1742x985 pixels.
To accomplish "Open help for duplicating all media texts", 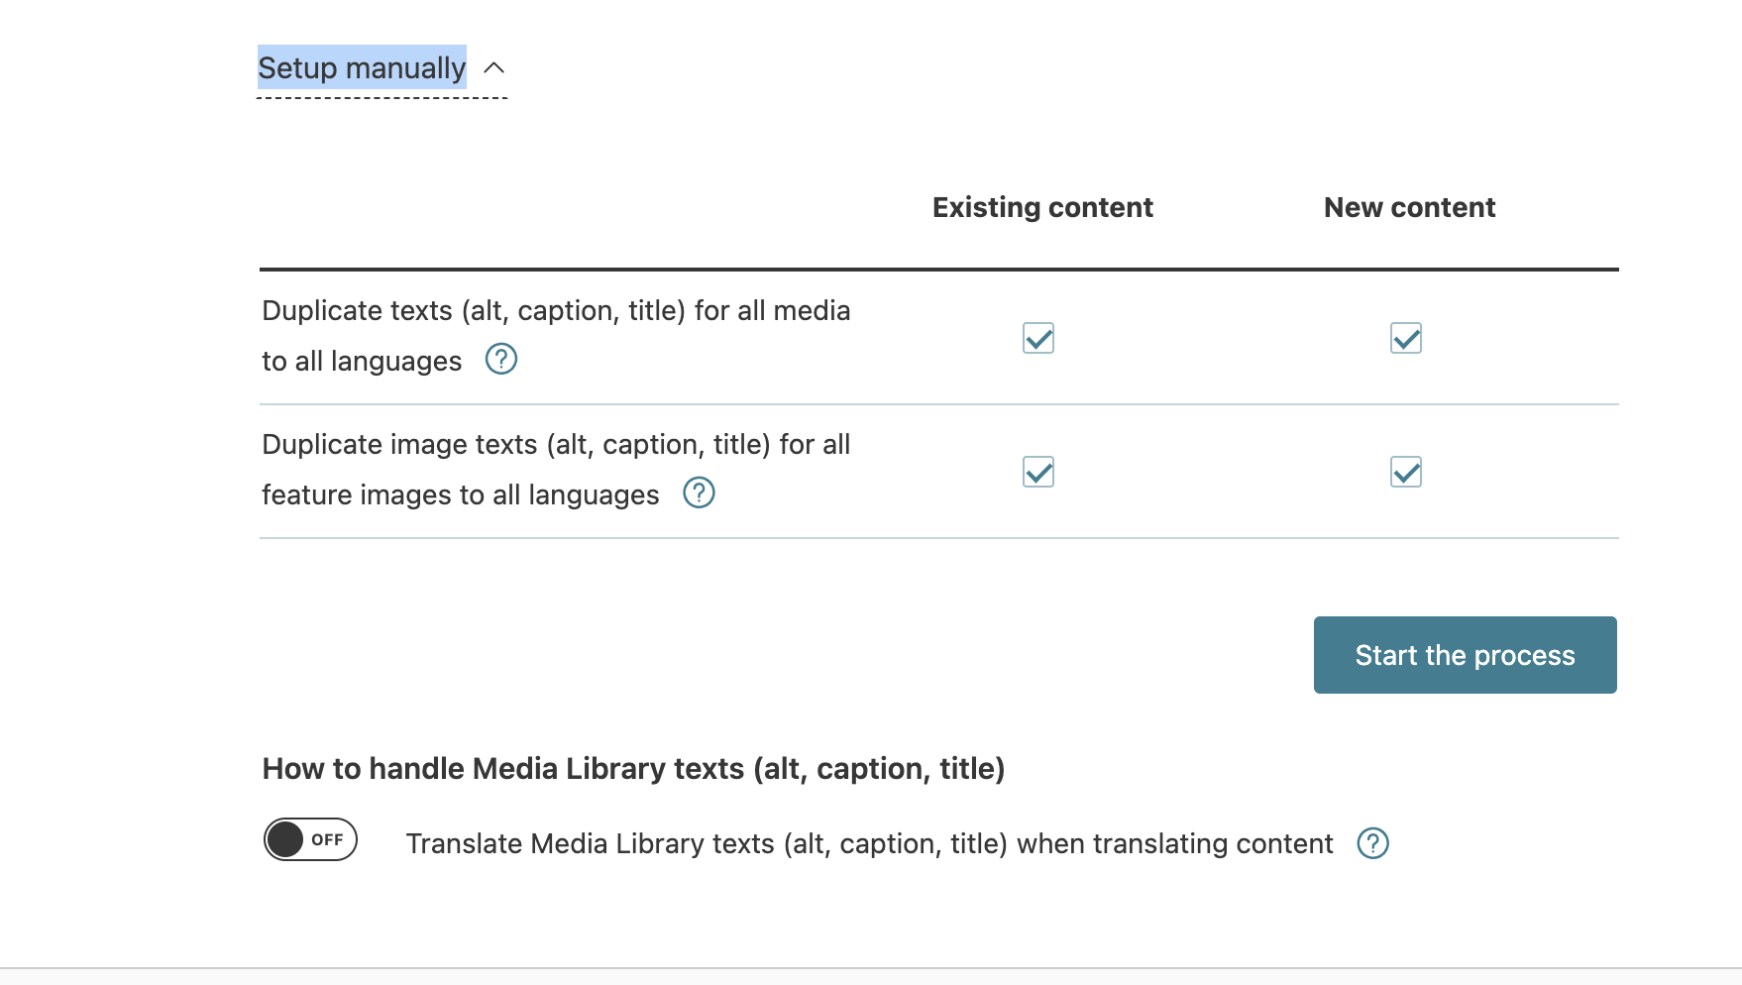I will coord(501,359).
